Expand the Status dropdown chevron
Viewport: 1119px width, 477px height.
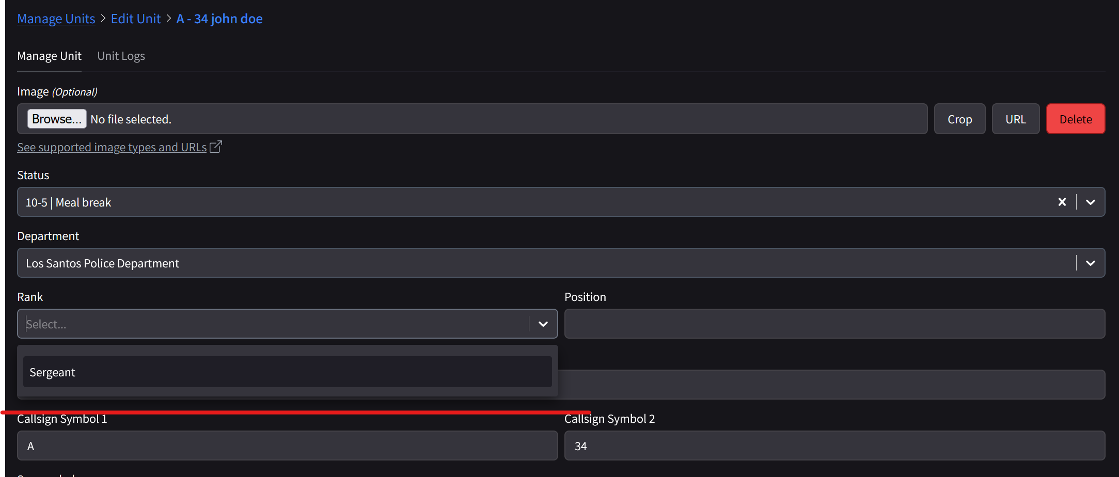1090,202
